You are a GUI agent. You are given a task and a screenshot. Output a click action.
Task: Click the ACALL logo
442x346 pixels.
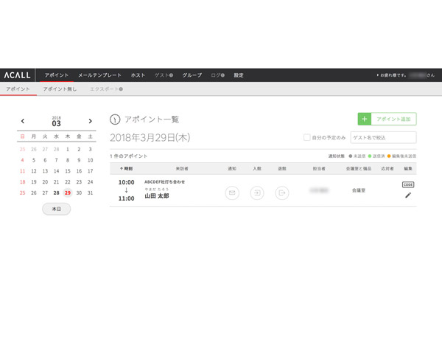pyautogui.click(x=16, y=75)
